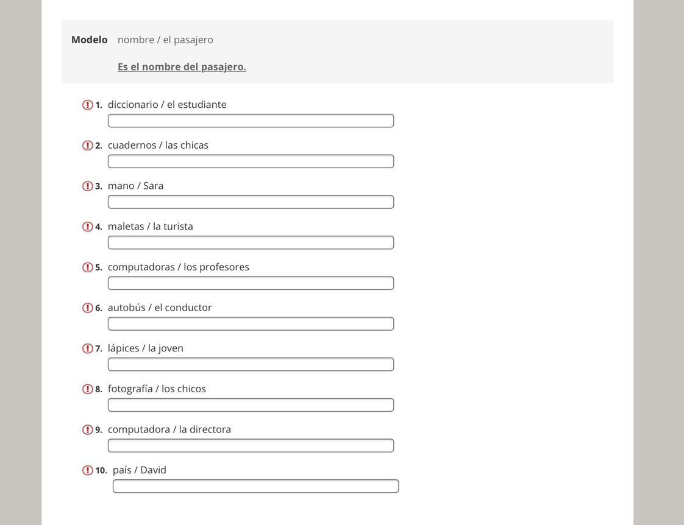Select the mano / Sara answer field
This screenshot has width=684, height=525.
click(251, 202)
